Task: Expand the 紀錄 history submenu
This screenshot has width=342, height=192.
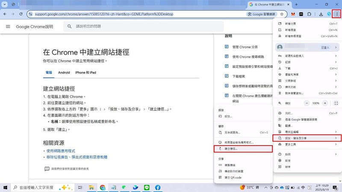Action: (307, 62)
